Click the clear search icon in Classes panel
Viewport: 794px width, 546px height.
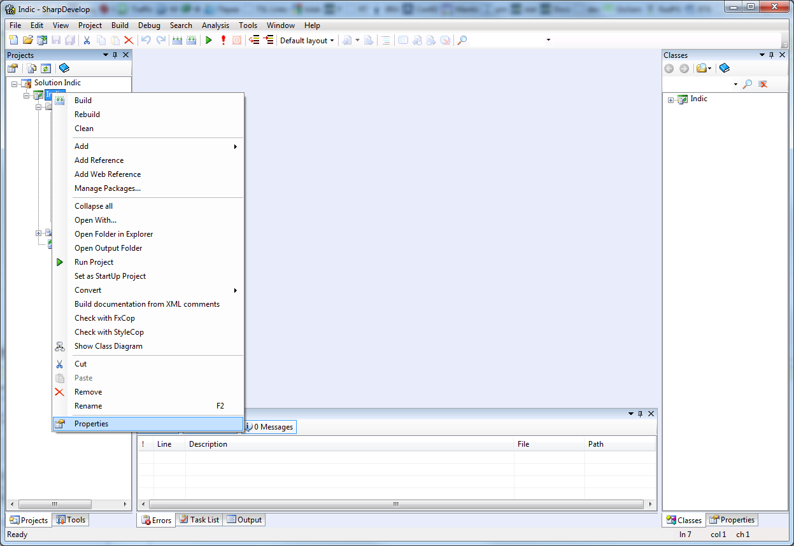[763, 84]
